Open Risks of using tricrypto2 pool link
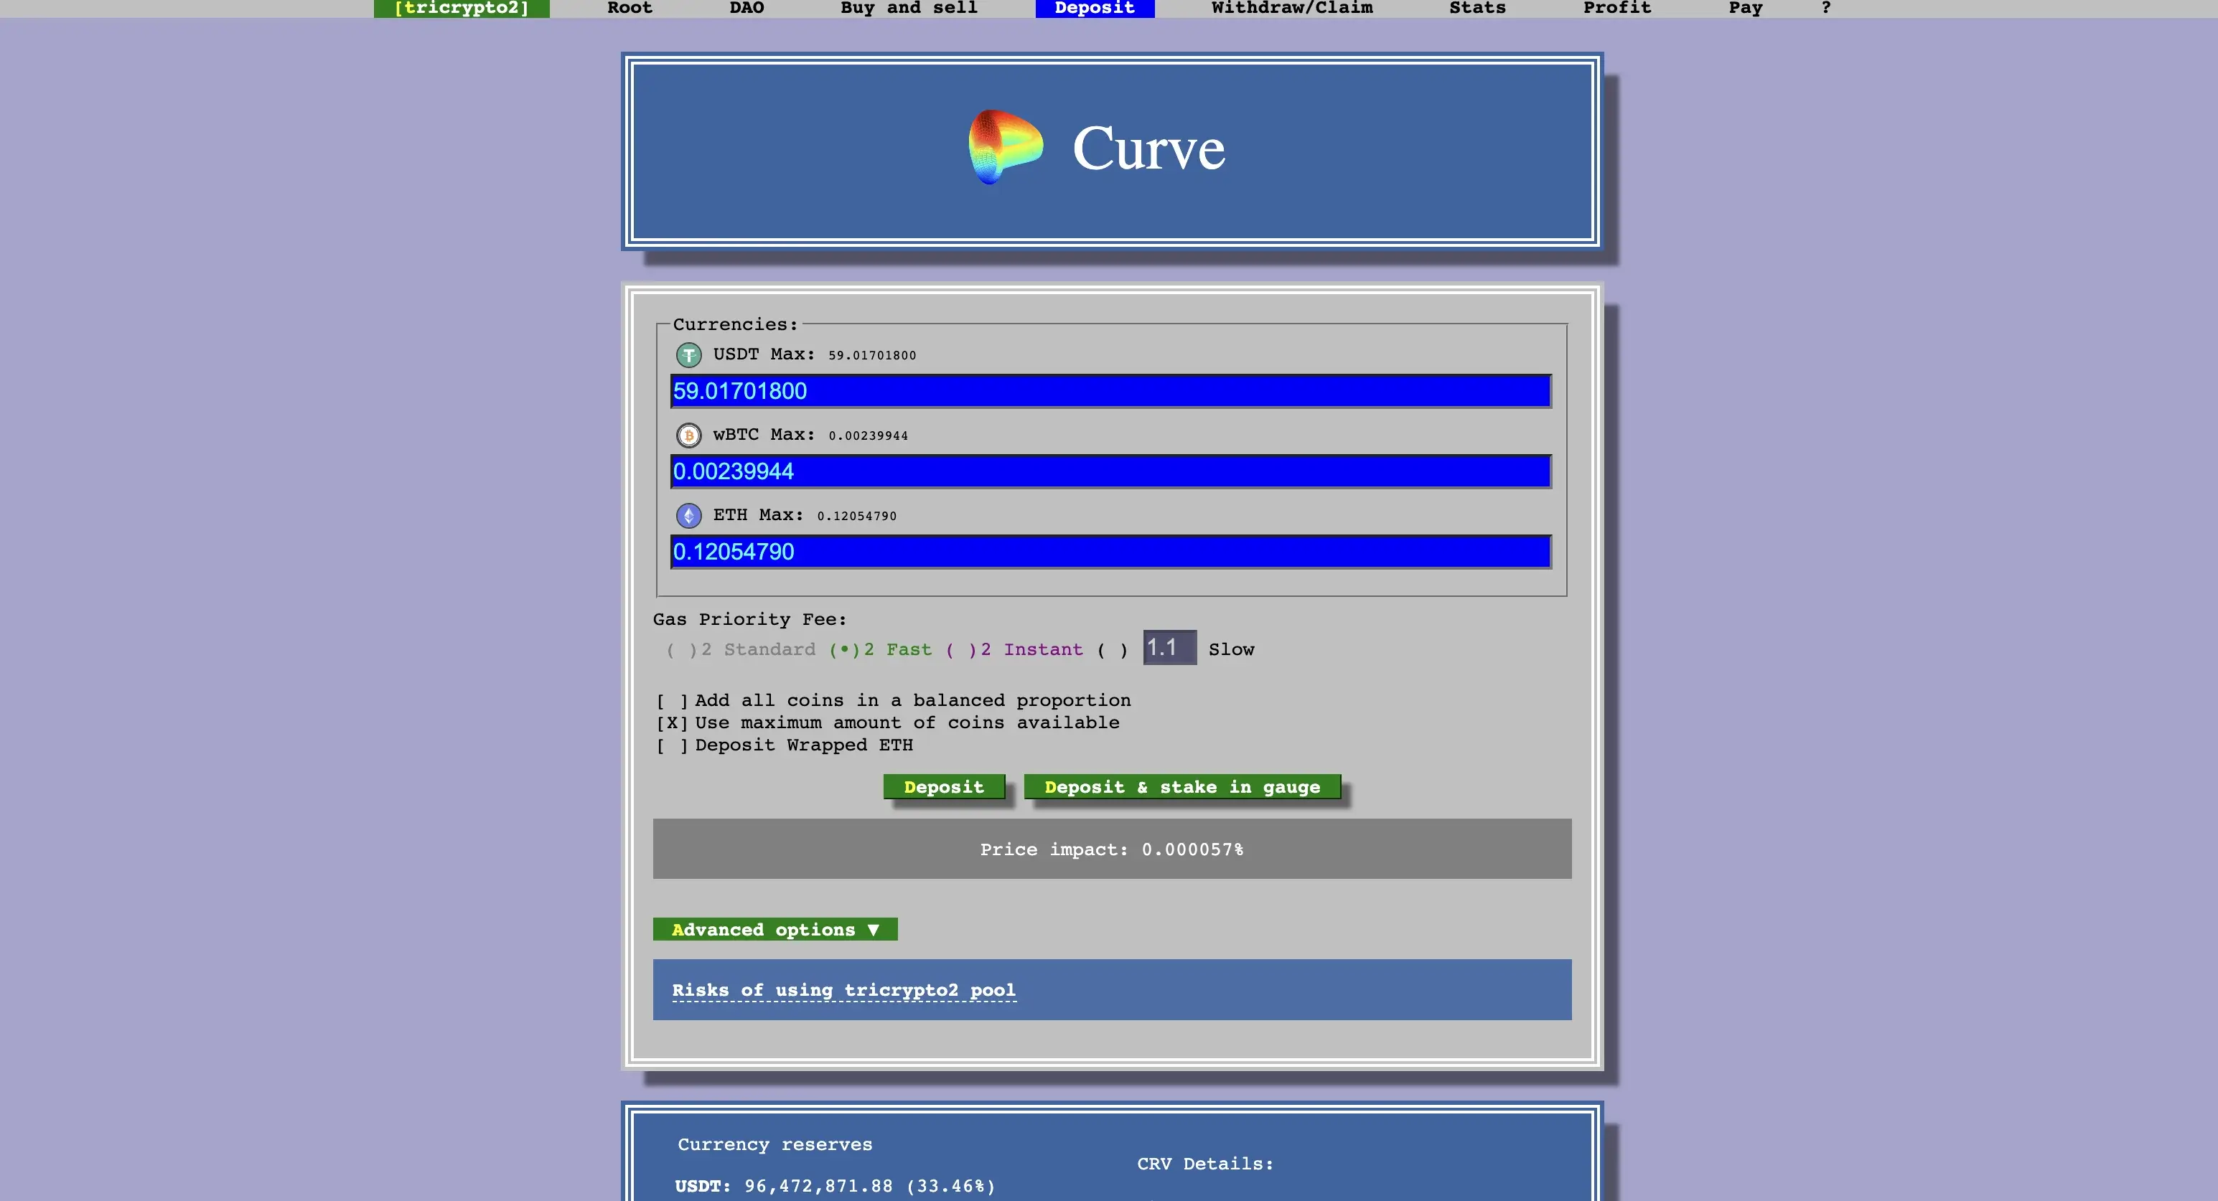 843,990
